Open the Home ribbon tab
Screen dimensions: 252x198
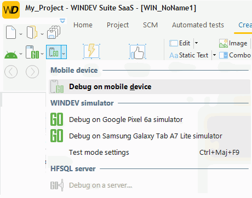(x=83, y=25)
